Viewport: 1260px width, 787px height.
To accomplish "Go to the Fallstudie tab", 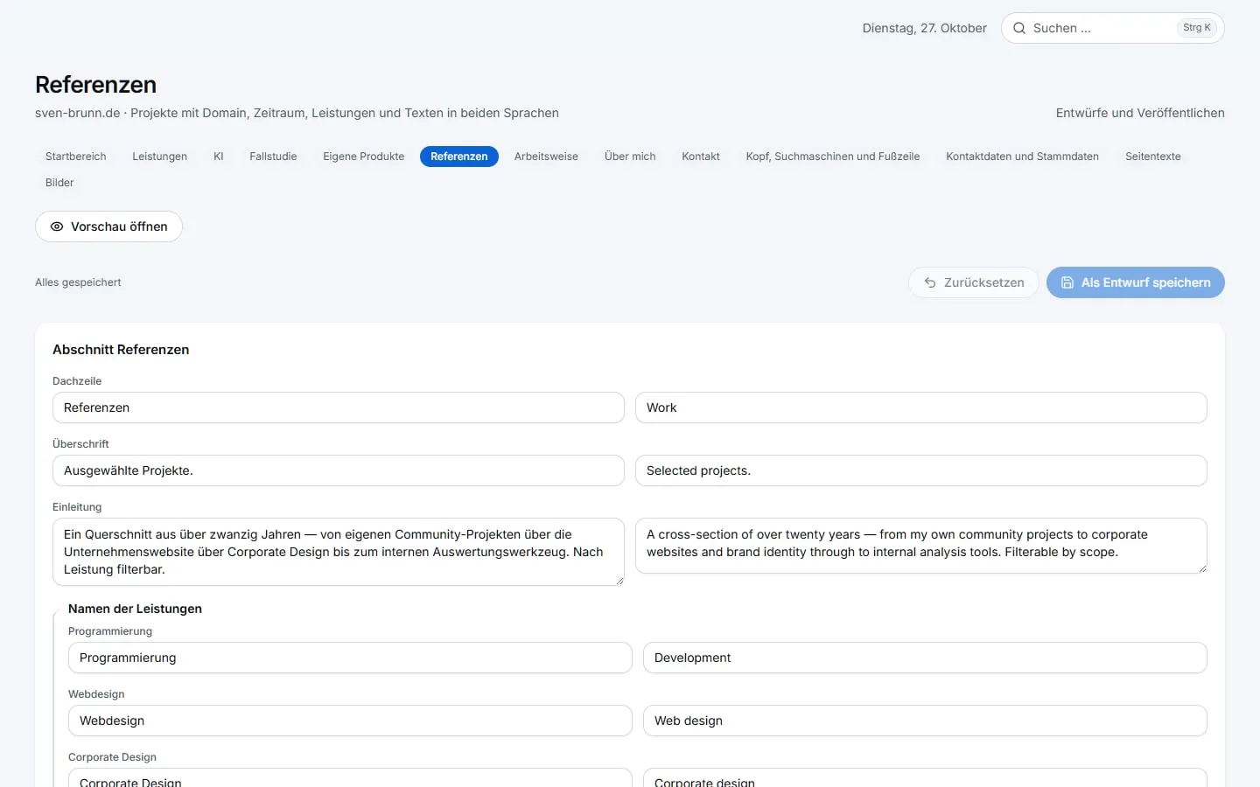I will pos(273,157).
